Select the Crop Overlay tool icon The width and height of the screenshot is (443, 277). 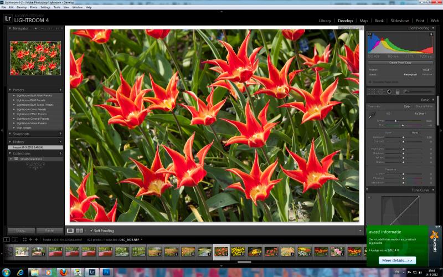372,91
